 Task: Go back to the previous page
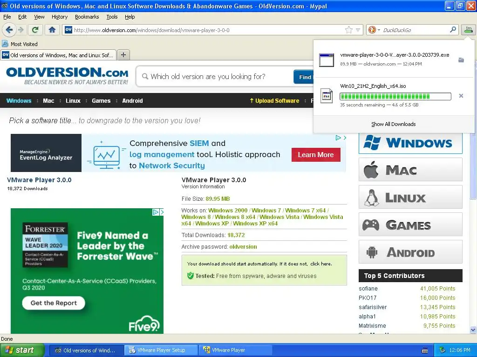(x=9, y=30)
